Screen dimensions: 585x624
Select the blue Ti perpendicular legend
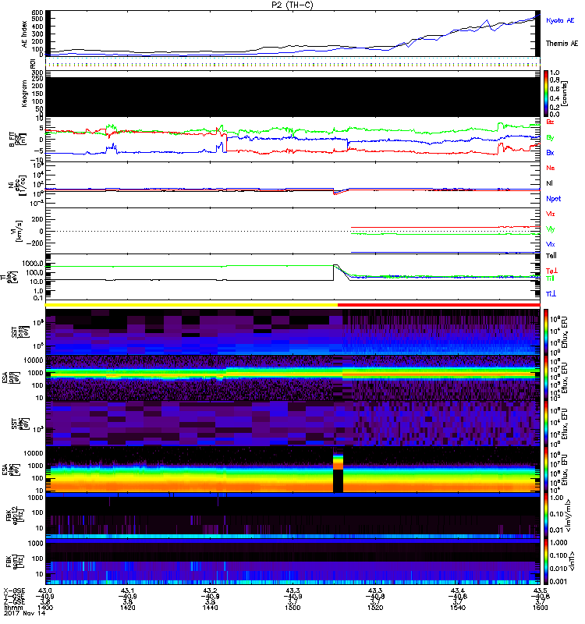pyautogui.click(x=551, y=294)
